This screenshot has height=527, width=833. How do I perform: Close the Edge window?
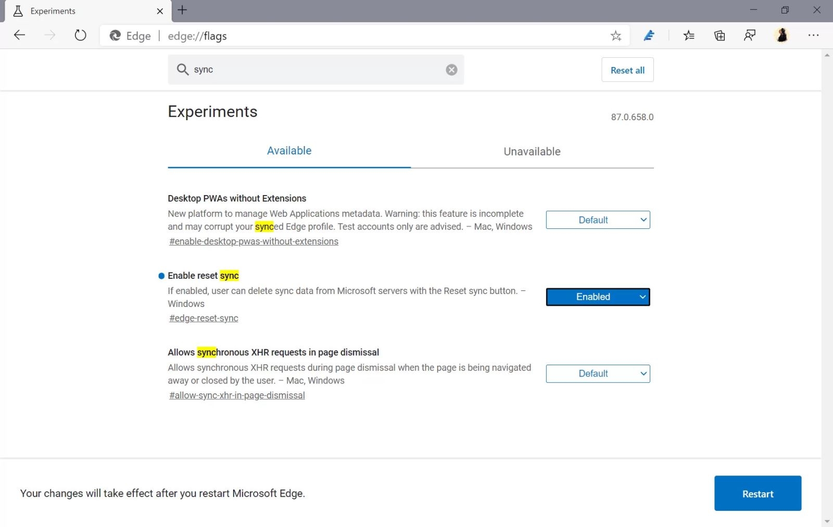pos(817,10)
